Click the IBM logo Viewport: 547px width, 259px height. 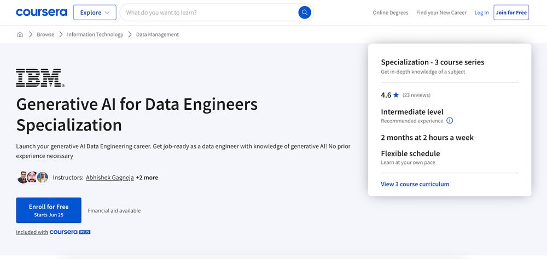tap(40, 78)
